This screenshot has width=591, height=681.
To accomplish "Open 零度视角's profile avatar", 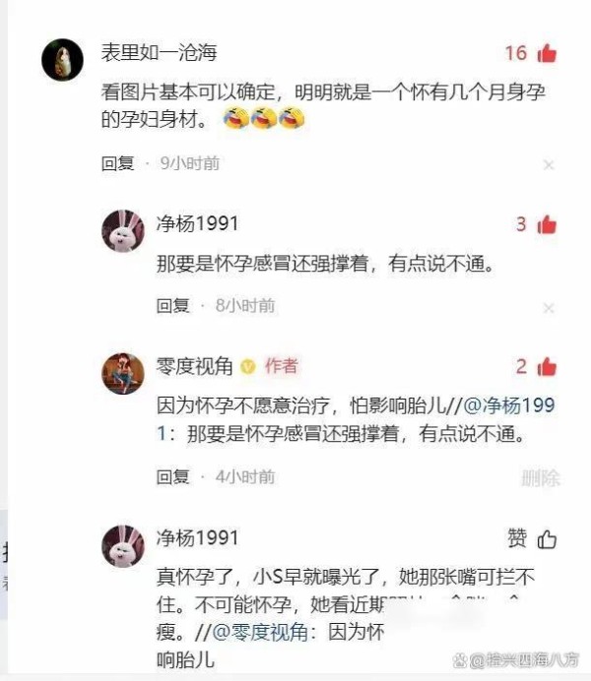I will click(x=123, y=373).
